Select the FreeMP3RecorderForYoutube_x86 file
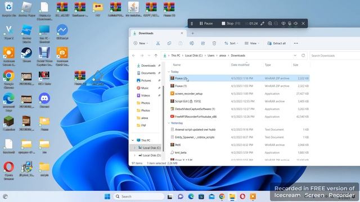The image size is (360, 202). pyautogui.click(x=239, y=117)
